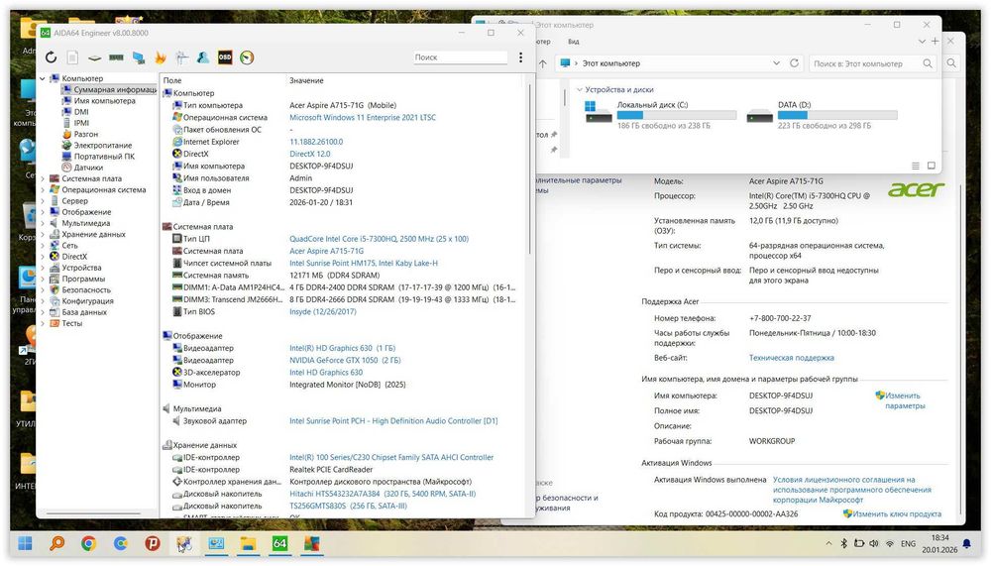Collapse the Компьютер tree node
Image resolution: width=991 pixels, height=566 pixels.
click(x=43, y=78)
